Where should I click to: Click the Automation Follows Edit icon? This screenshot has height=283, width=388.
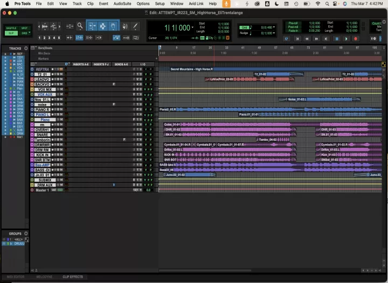(116, 38)
